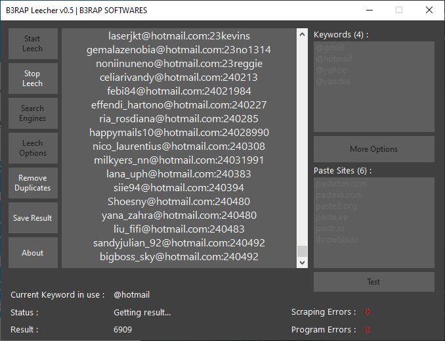Stop the leeching with Stop Leech
The width and height of the screenshot is (445, 341).
coord(33,78)
